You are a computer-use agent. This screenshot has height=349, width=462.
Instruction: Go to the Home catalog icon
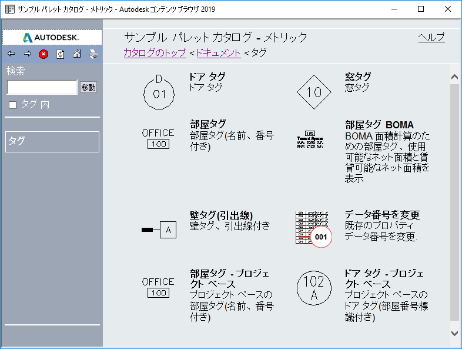[x=77, y=54]
